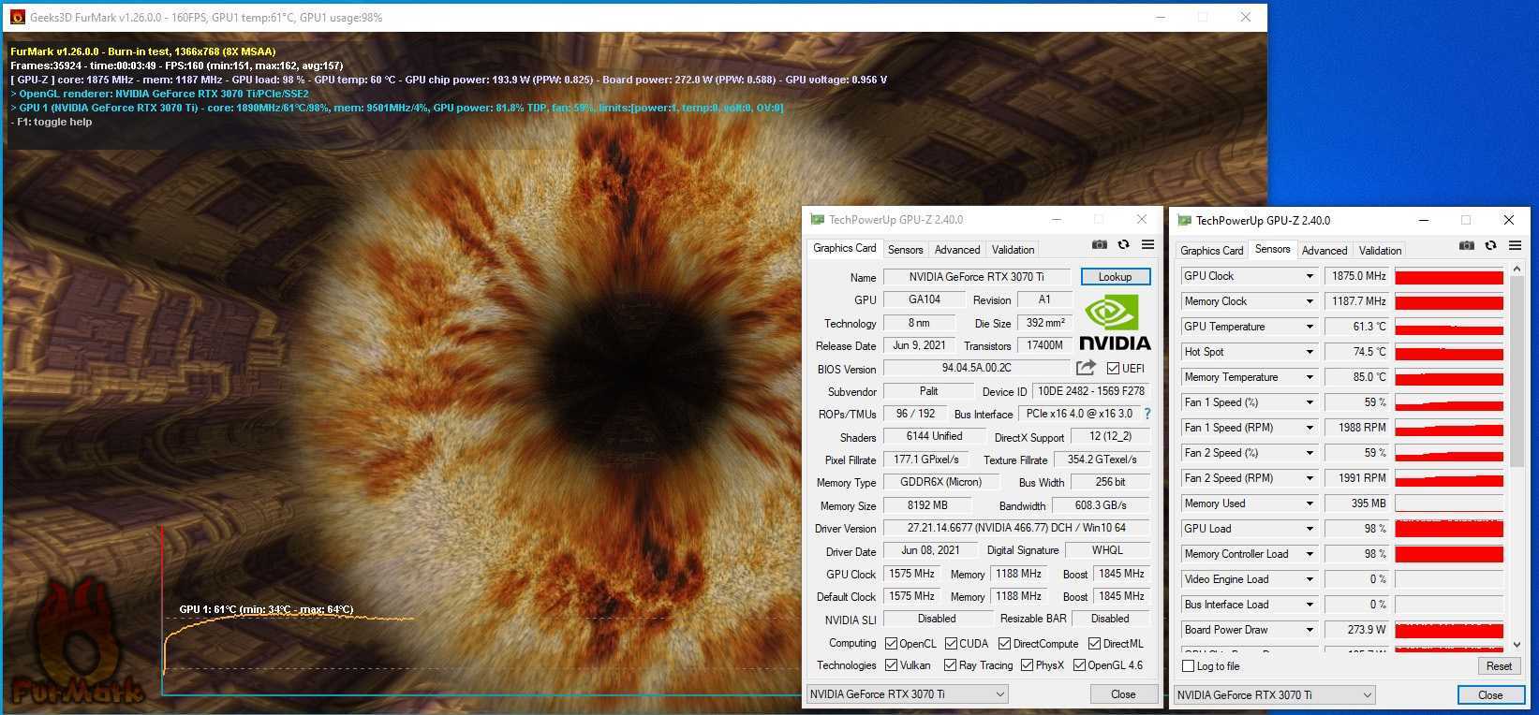Click the BIOS export icon beside UEFI
This screenshot has width=1539, height=715.
click(x=1086, y=368)
